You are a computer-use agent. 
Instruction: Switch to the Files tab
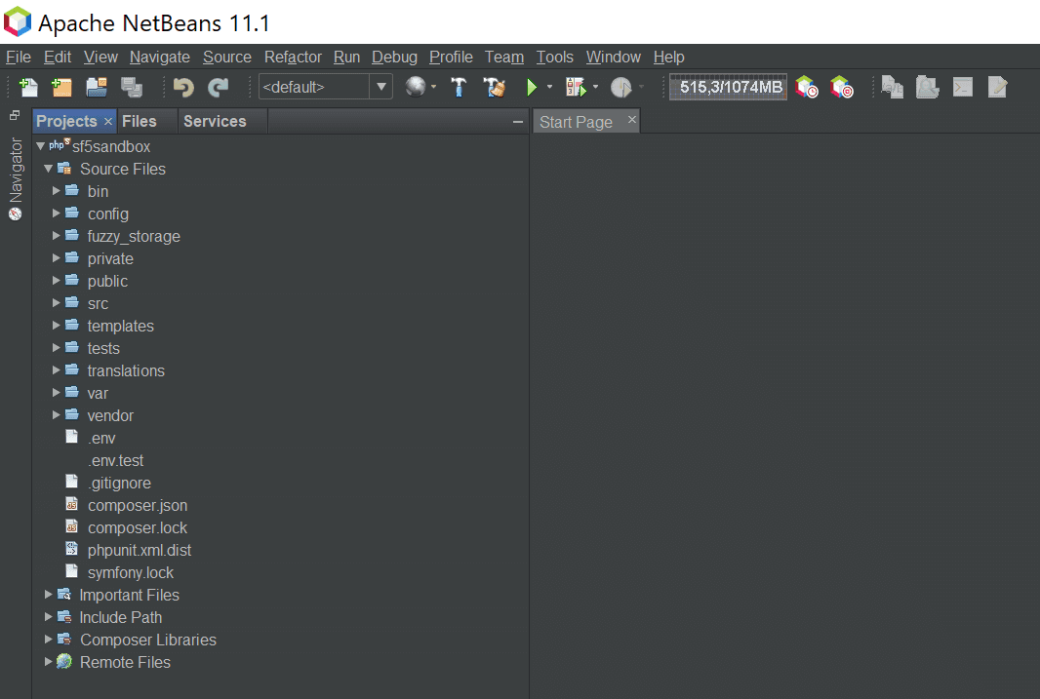(140, 121)
